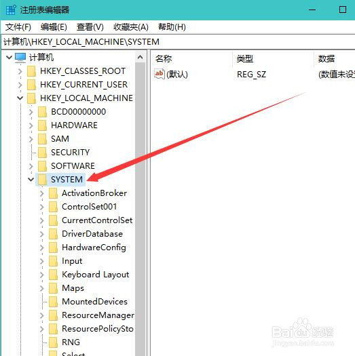Expand the Keyboard Layout key
355x356 pixels.
[42, 275]
